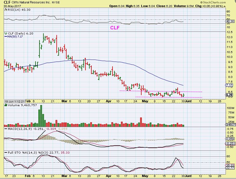Click the pink CLF annotation text
Viewport: 236px width, 179px height.
click(115, 28)
